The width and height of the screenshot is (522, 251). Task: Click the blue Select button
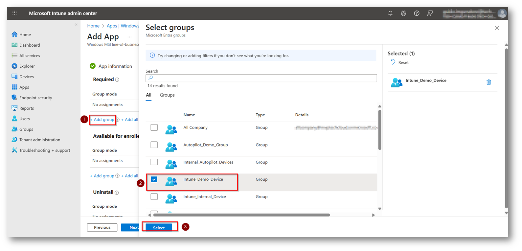click(159, 228)
